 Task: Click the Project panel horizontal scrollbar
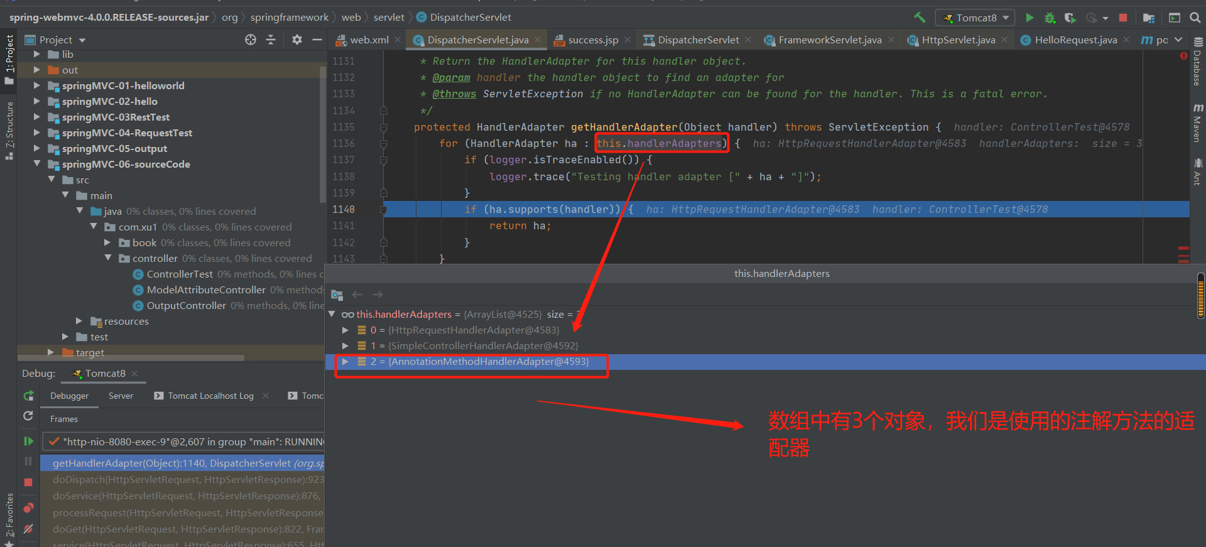(131, 358)
